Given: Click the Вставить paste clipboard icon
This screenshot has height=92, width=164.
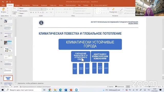Looking at the screenshot, I should [4, 9].
